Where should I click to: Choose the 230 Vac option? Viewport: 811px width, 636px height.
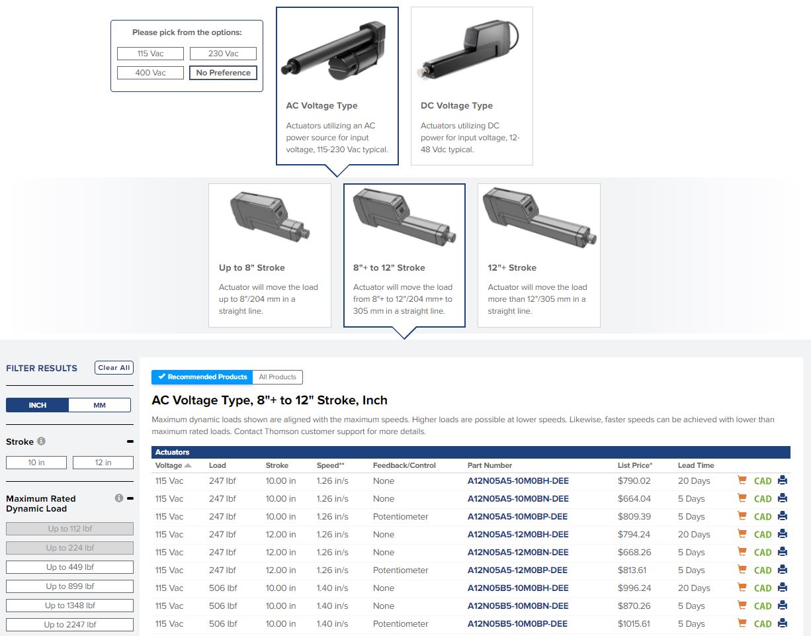click(223, 54)
